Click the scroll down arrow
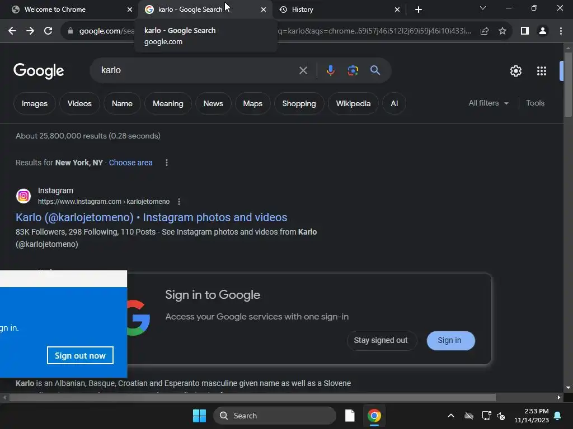This screenshot has height=429, width=573. point(568,388)
